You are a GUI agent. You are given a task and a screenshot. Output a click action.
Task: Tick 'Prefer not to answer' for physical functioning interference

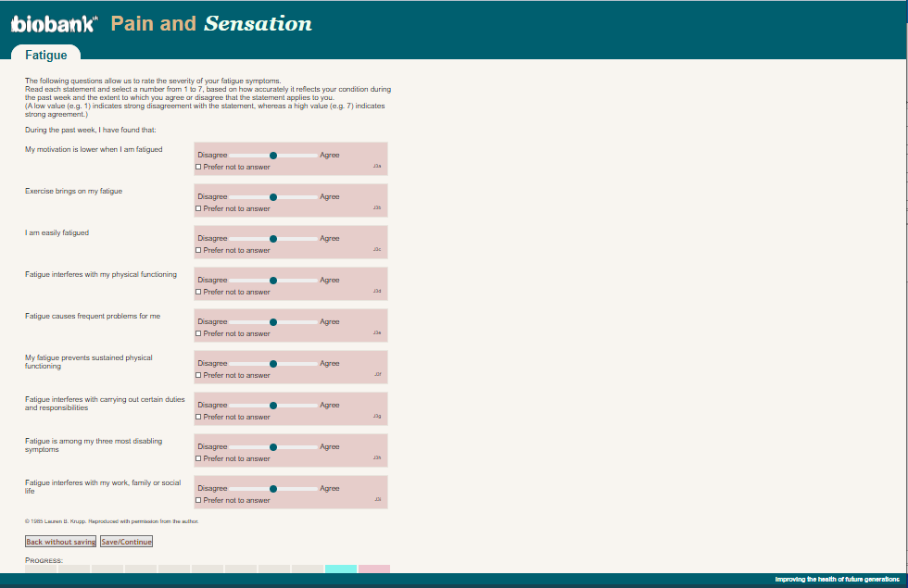[x=198, y=292]
